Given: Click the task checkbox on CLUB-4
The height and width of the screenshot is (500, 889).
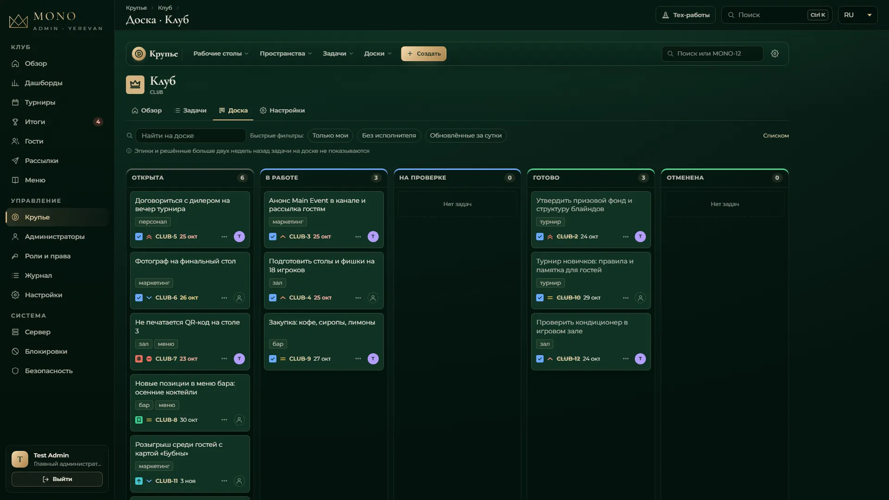Looking at the screenshot, I should (x=273, y=298).
